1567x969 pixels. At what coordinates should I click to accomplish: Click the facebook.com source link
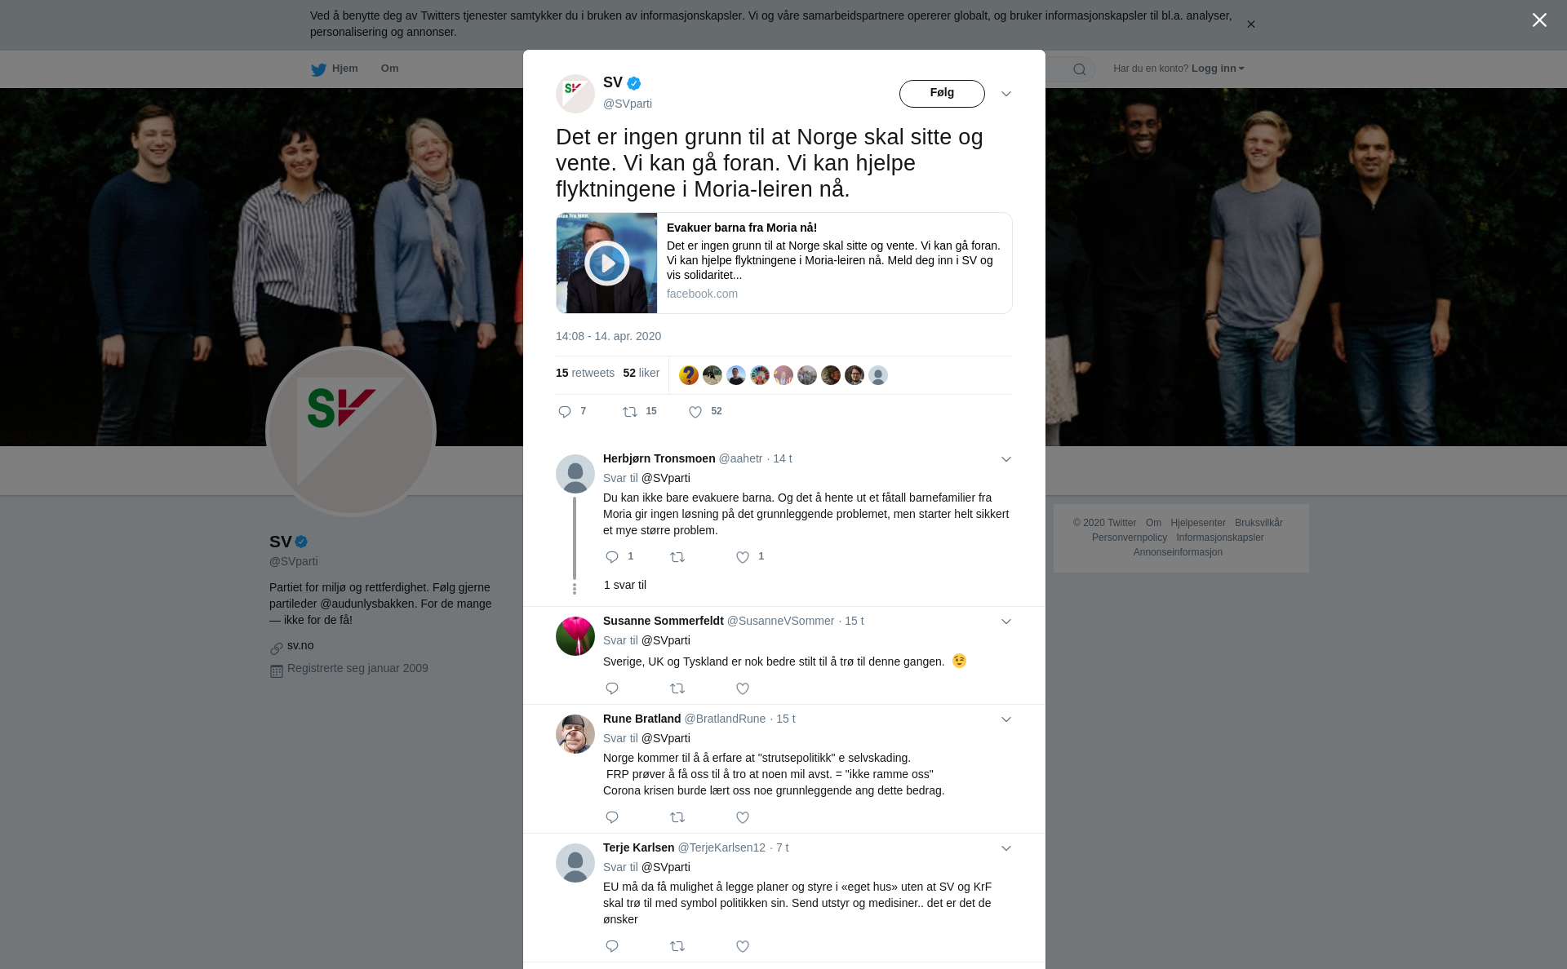click(702, 294)
